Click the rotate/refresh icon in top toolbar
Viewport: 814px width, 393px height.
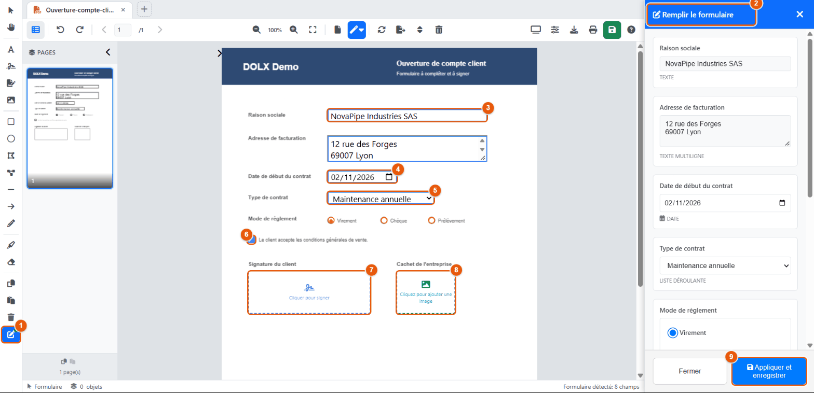click(x=382, y=30)
